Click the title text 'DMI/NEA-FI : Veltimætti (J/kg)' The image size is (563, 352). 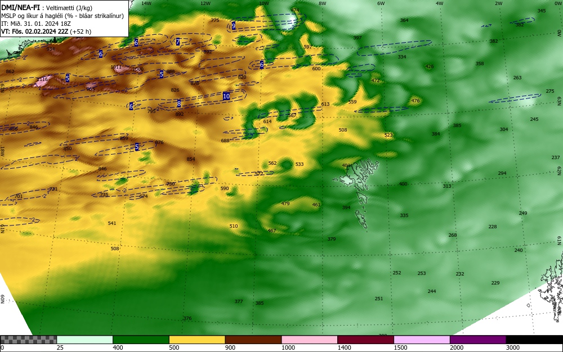pos(47,8)
